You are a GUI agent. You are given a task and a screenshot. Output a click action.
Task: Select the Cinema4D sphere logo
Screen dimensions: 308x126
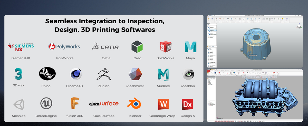point(76,74)
